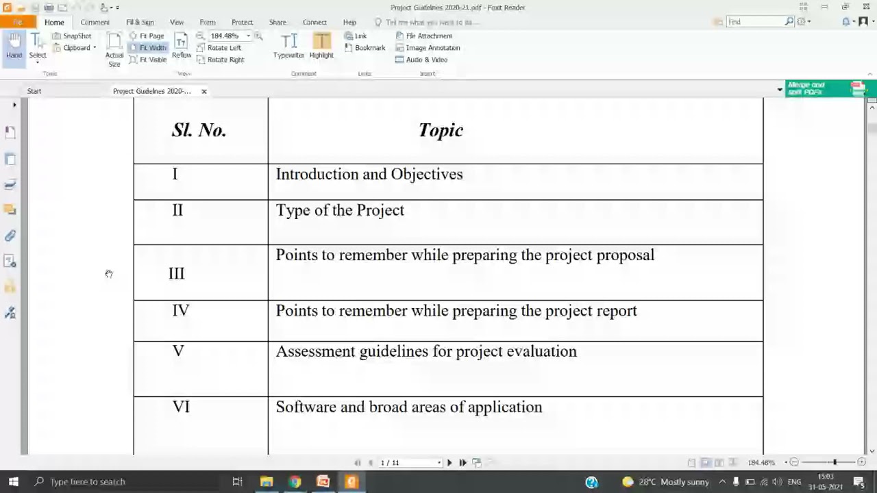Add a Bookmark

365,48
